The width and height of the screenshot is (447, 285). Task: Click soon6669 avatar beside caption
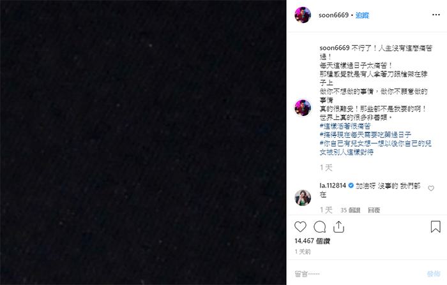pyautogui.click(x=303, y=108)
